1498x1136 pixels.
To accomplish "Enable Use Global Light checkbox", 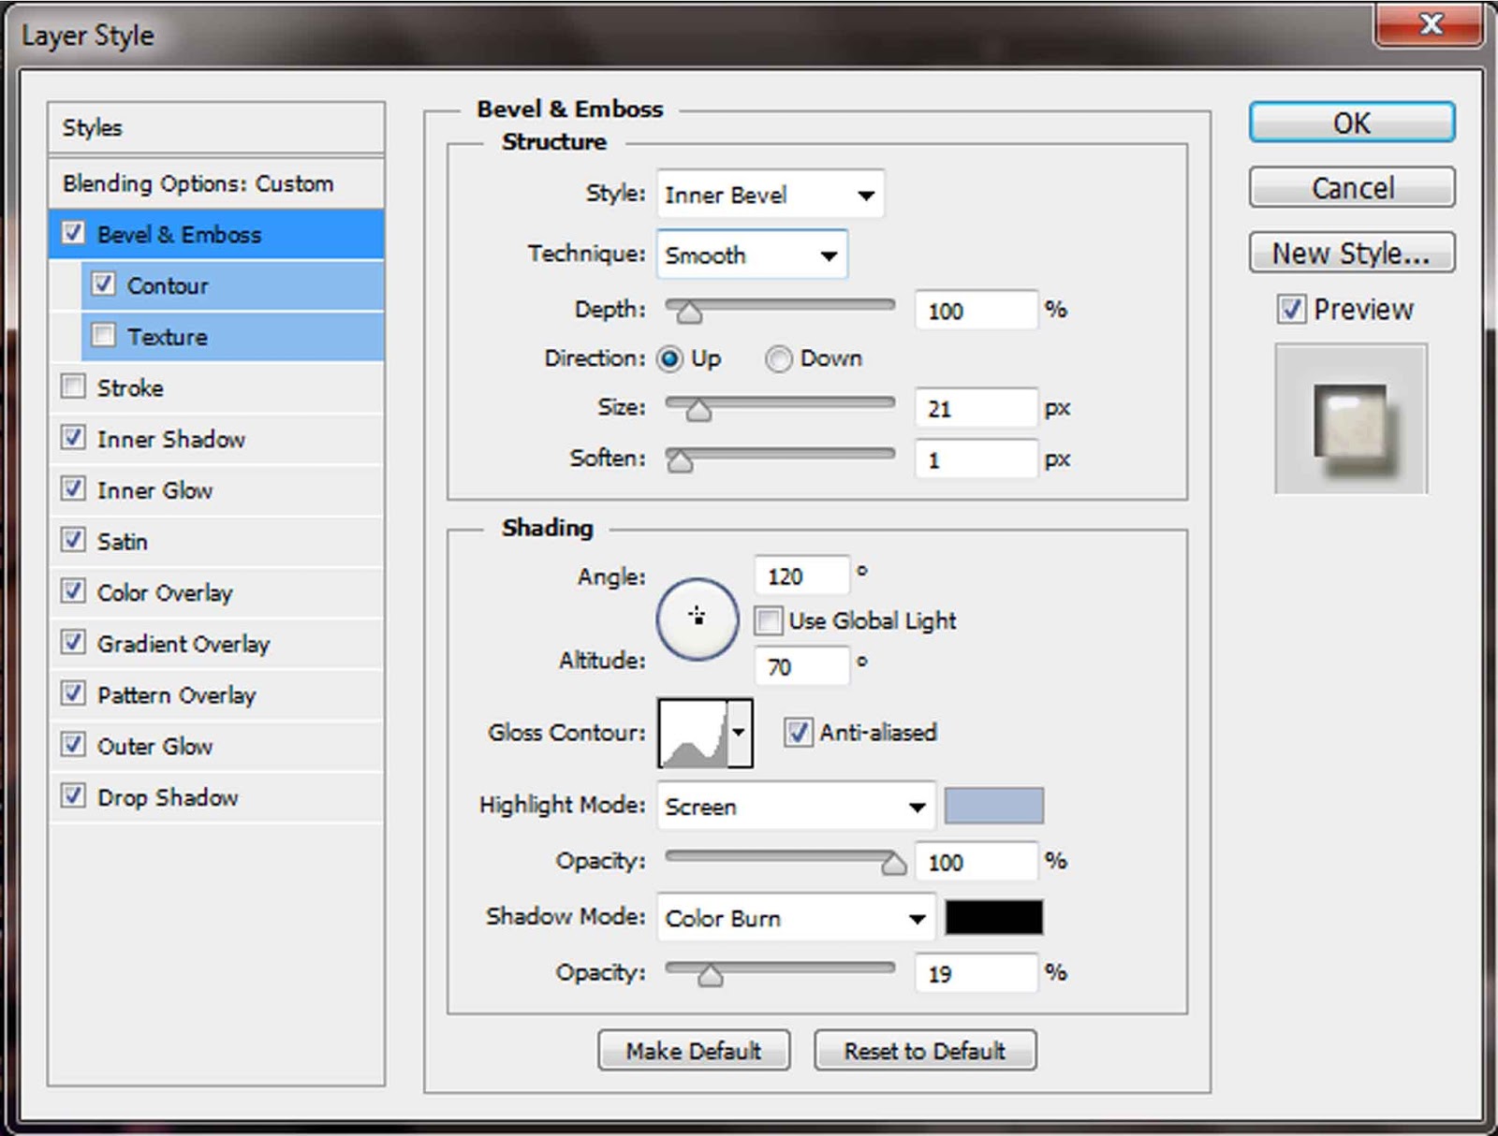I will point(769,620).
